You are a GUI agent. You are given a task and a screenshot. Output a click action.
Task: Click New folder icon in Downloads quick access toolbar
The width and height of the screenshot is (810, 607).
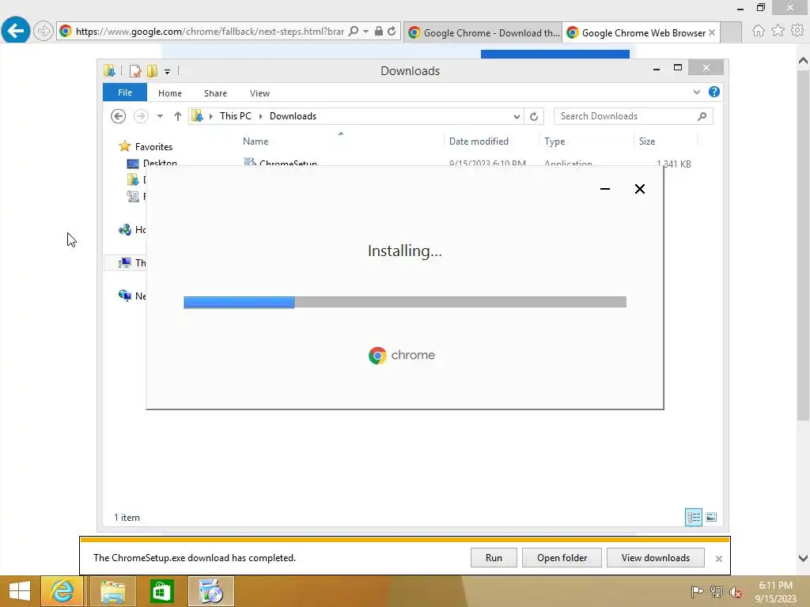coord(153,70)
